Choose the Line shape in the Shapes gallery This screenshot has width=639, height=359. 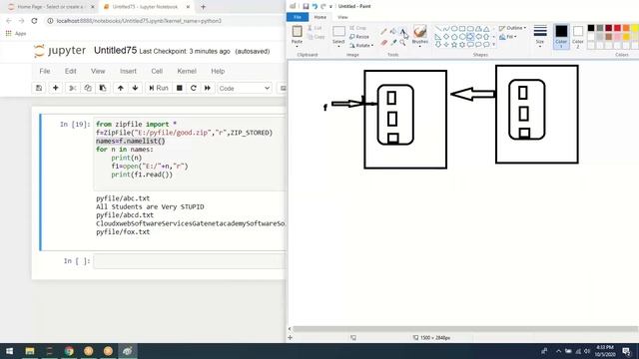pos(438,29)
